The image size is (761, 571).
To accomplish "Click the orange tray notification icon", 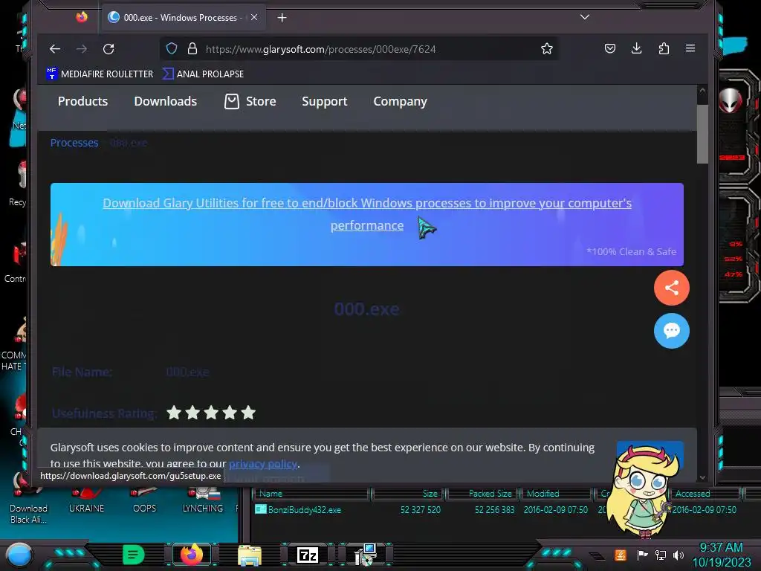I will (x=621, y=555).
